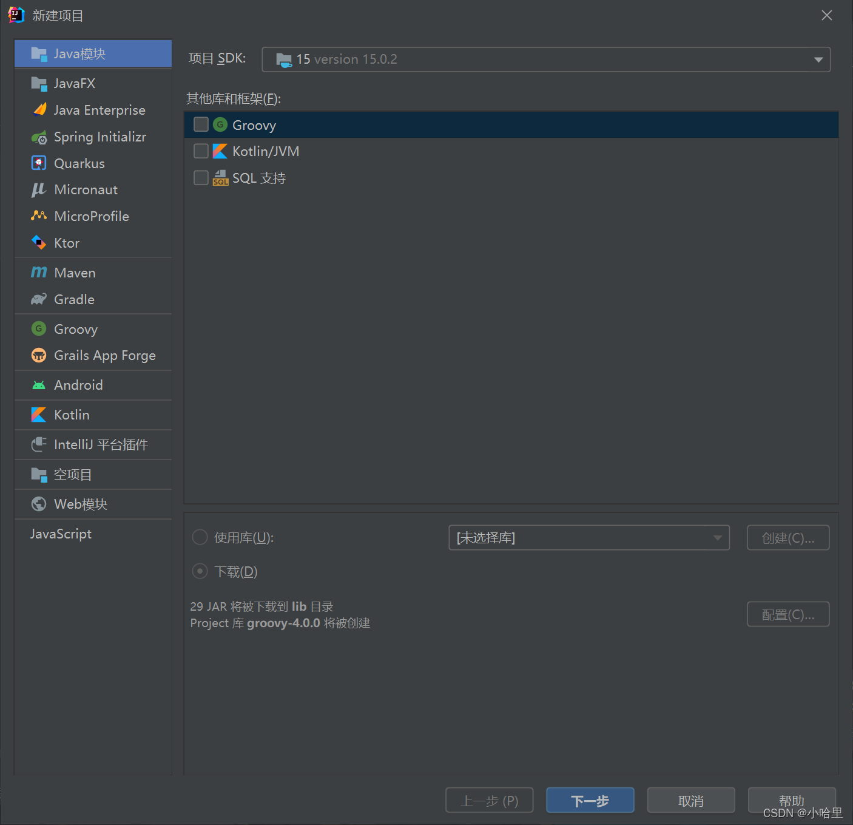Viewport: 853px width, 825px height.
Task: Click the IntelliJ 平台插件 plug icon
Action: [39, 444]
